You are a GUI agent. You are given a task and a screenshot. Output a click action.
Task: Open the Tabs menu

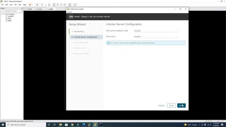click(x=20, y=5)
